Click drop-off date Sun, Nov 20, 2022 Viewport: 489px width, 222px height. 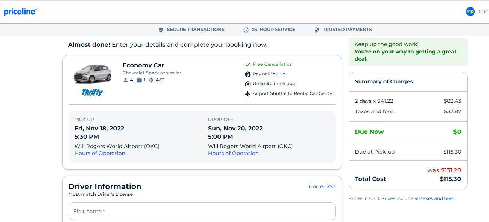click(x=235, y=128)
